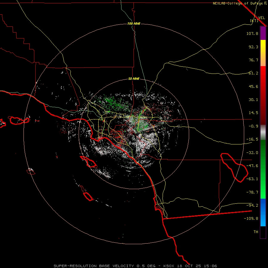This screenshot has width=268, height=268.
Task: Click the TH threshold label
Action: click(x=256, y=232)
